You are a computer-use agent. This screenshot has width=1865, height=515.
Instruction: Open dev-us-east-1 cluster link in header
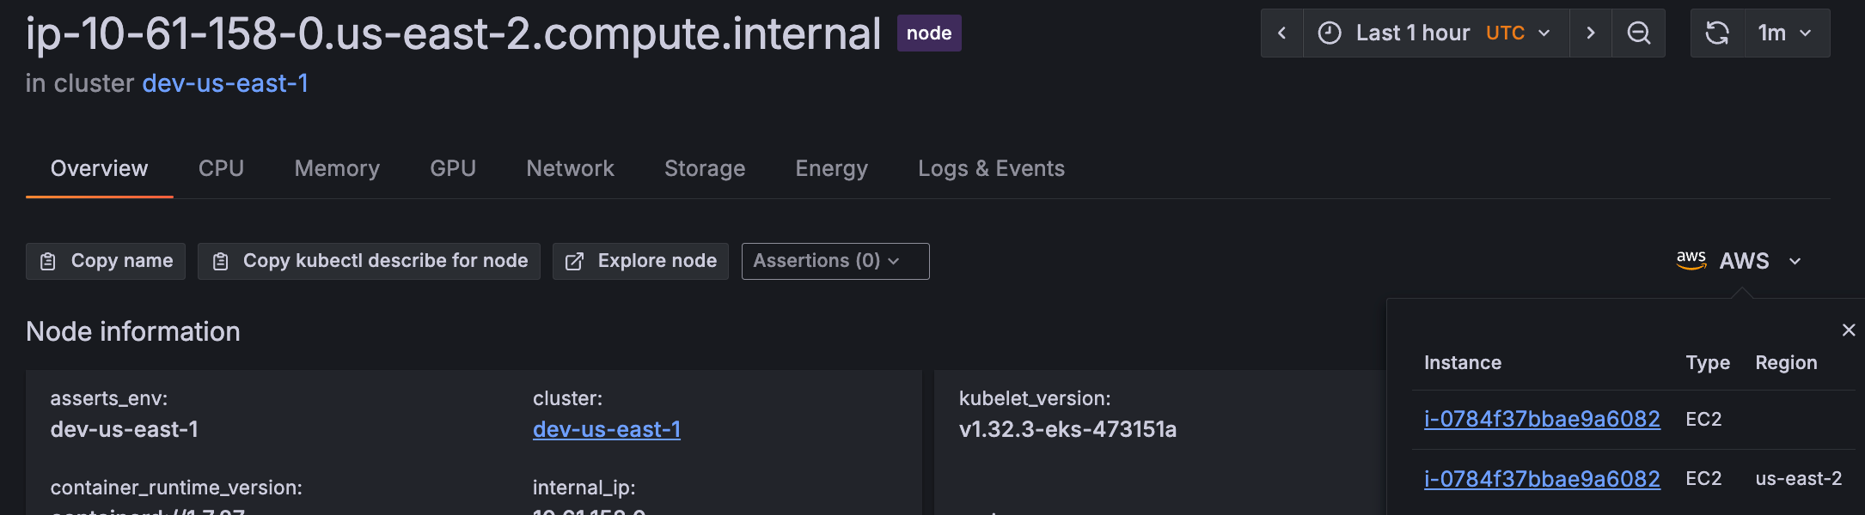[x=225, y=83]
